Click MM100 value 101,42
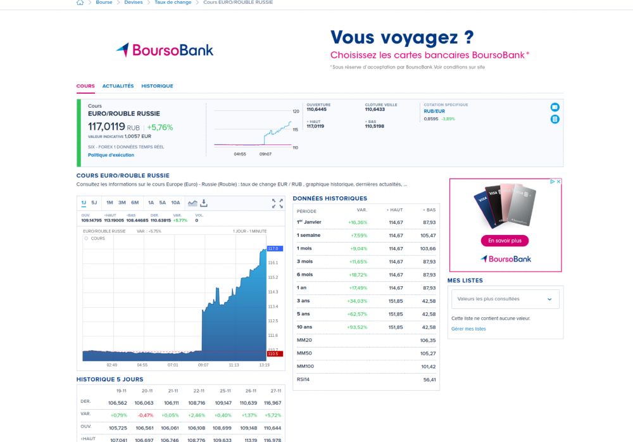The height and width of the screenshot is (442, 633). [429, 367]
